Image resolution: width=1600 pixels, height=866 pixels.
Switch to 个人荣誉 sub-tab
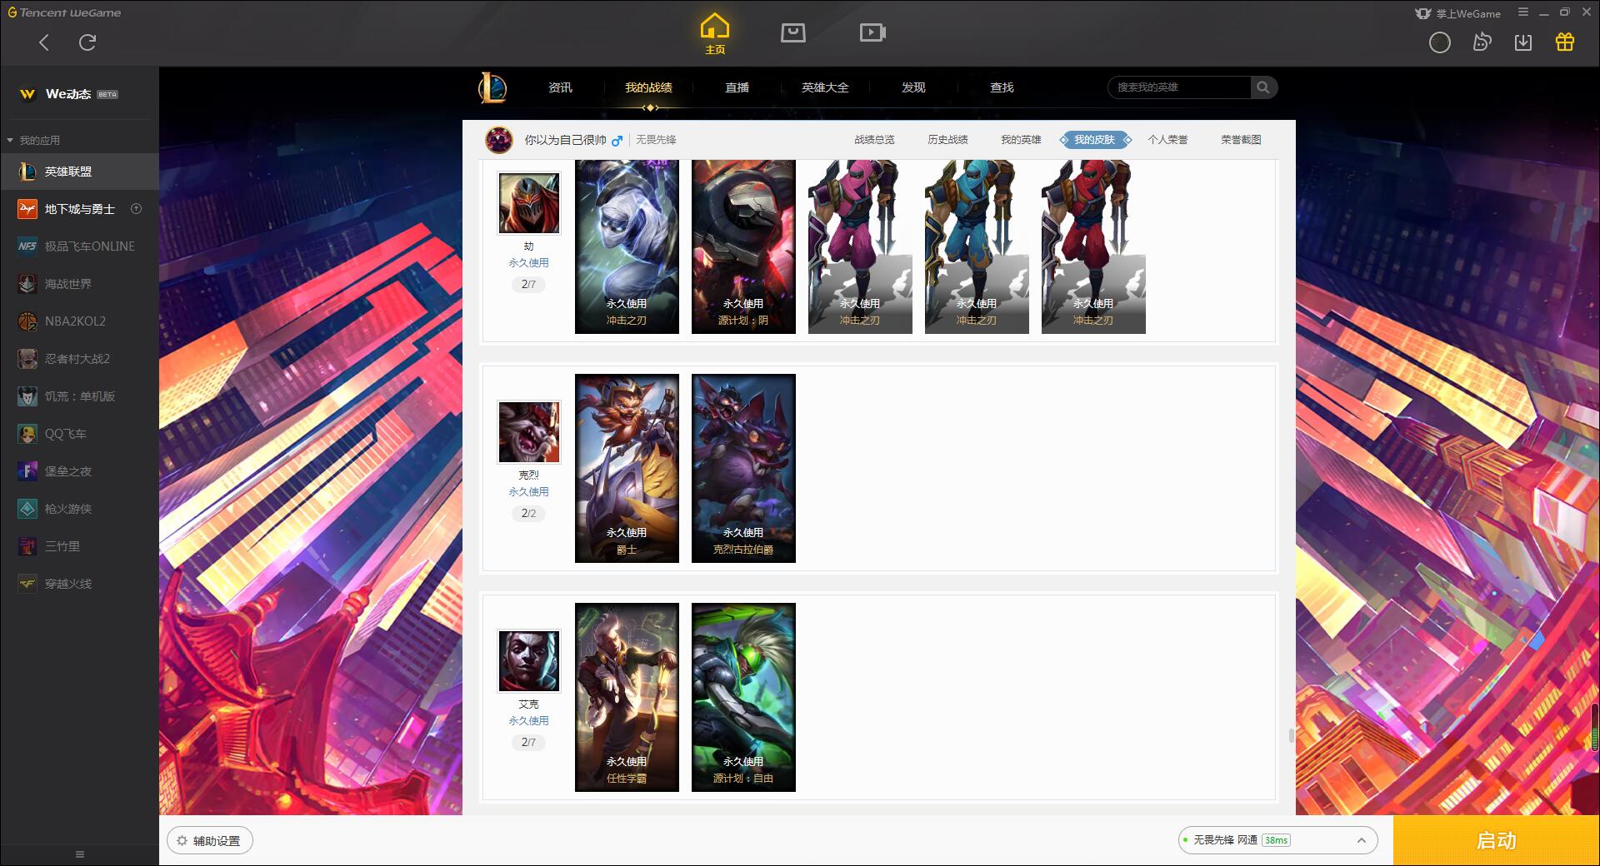(1167, 140)
